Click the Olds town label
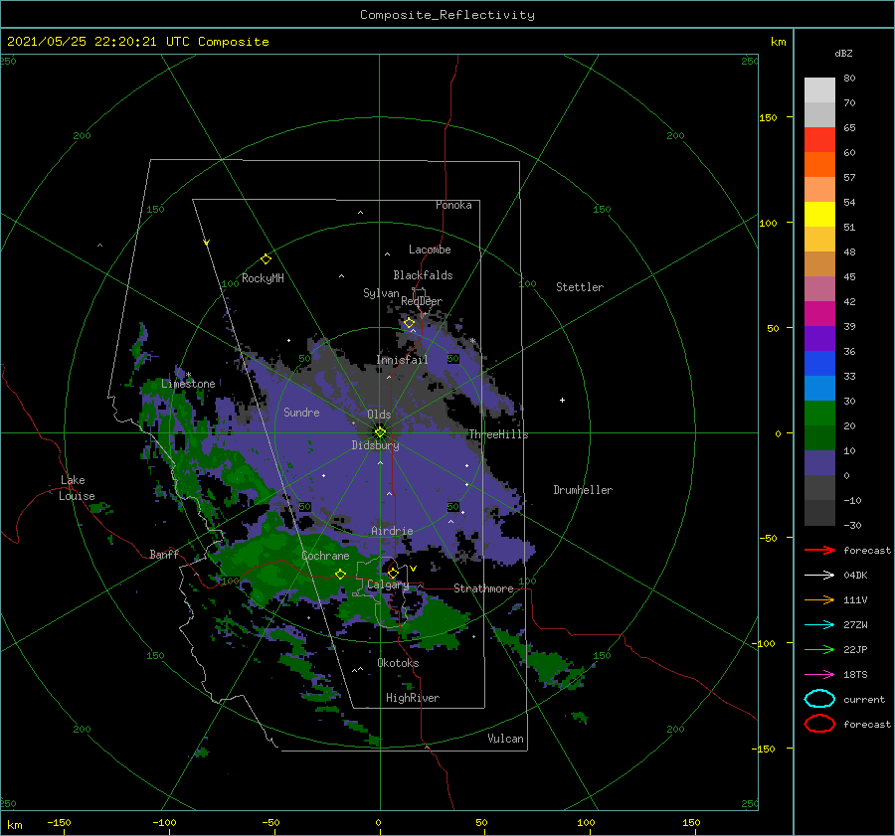 379,415
